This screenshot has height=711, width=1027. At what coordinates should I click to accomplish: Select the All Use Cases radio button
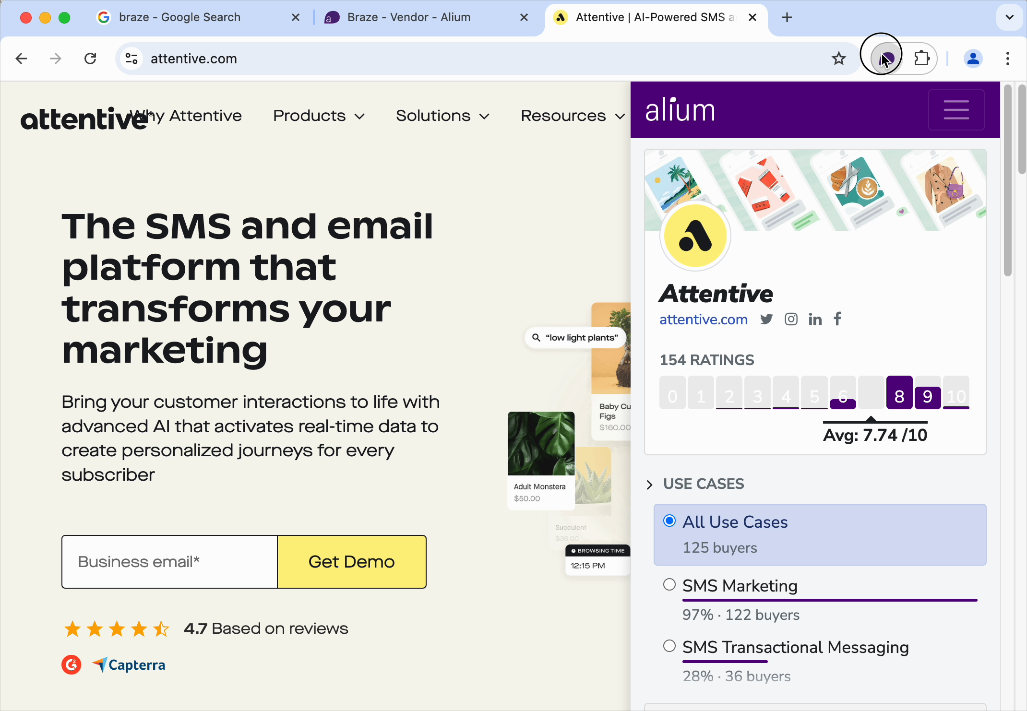pyautogui.click(x=669, y=521)
